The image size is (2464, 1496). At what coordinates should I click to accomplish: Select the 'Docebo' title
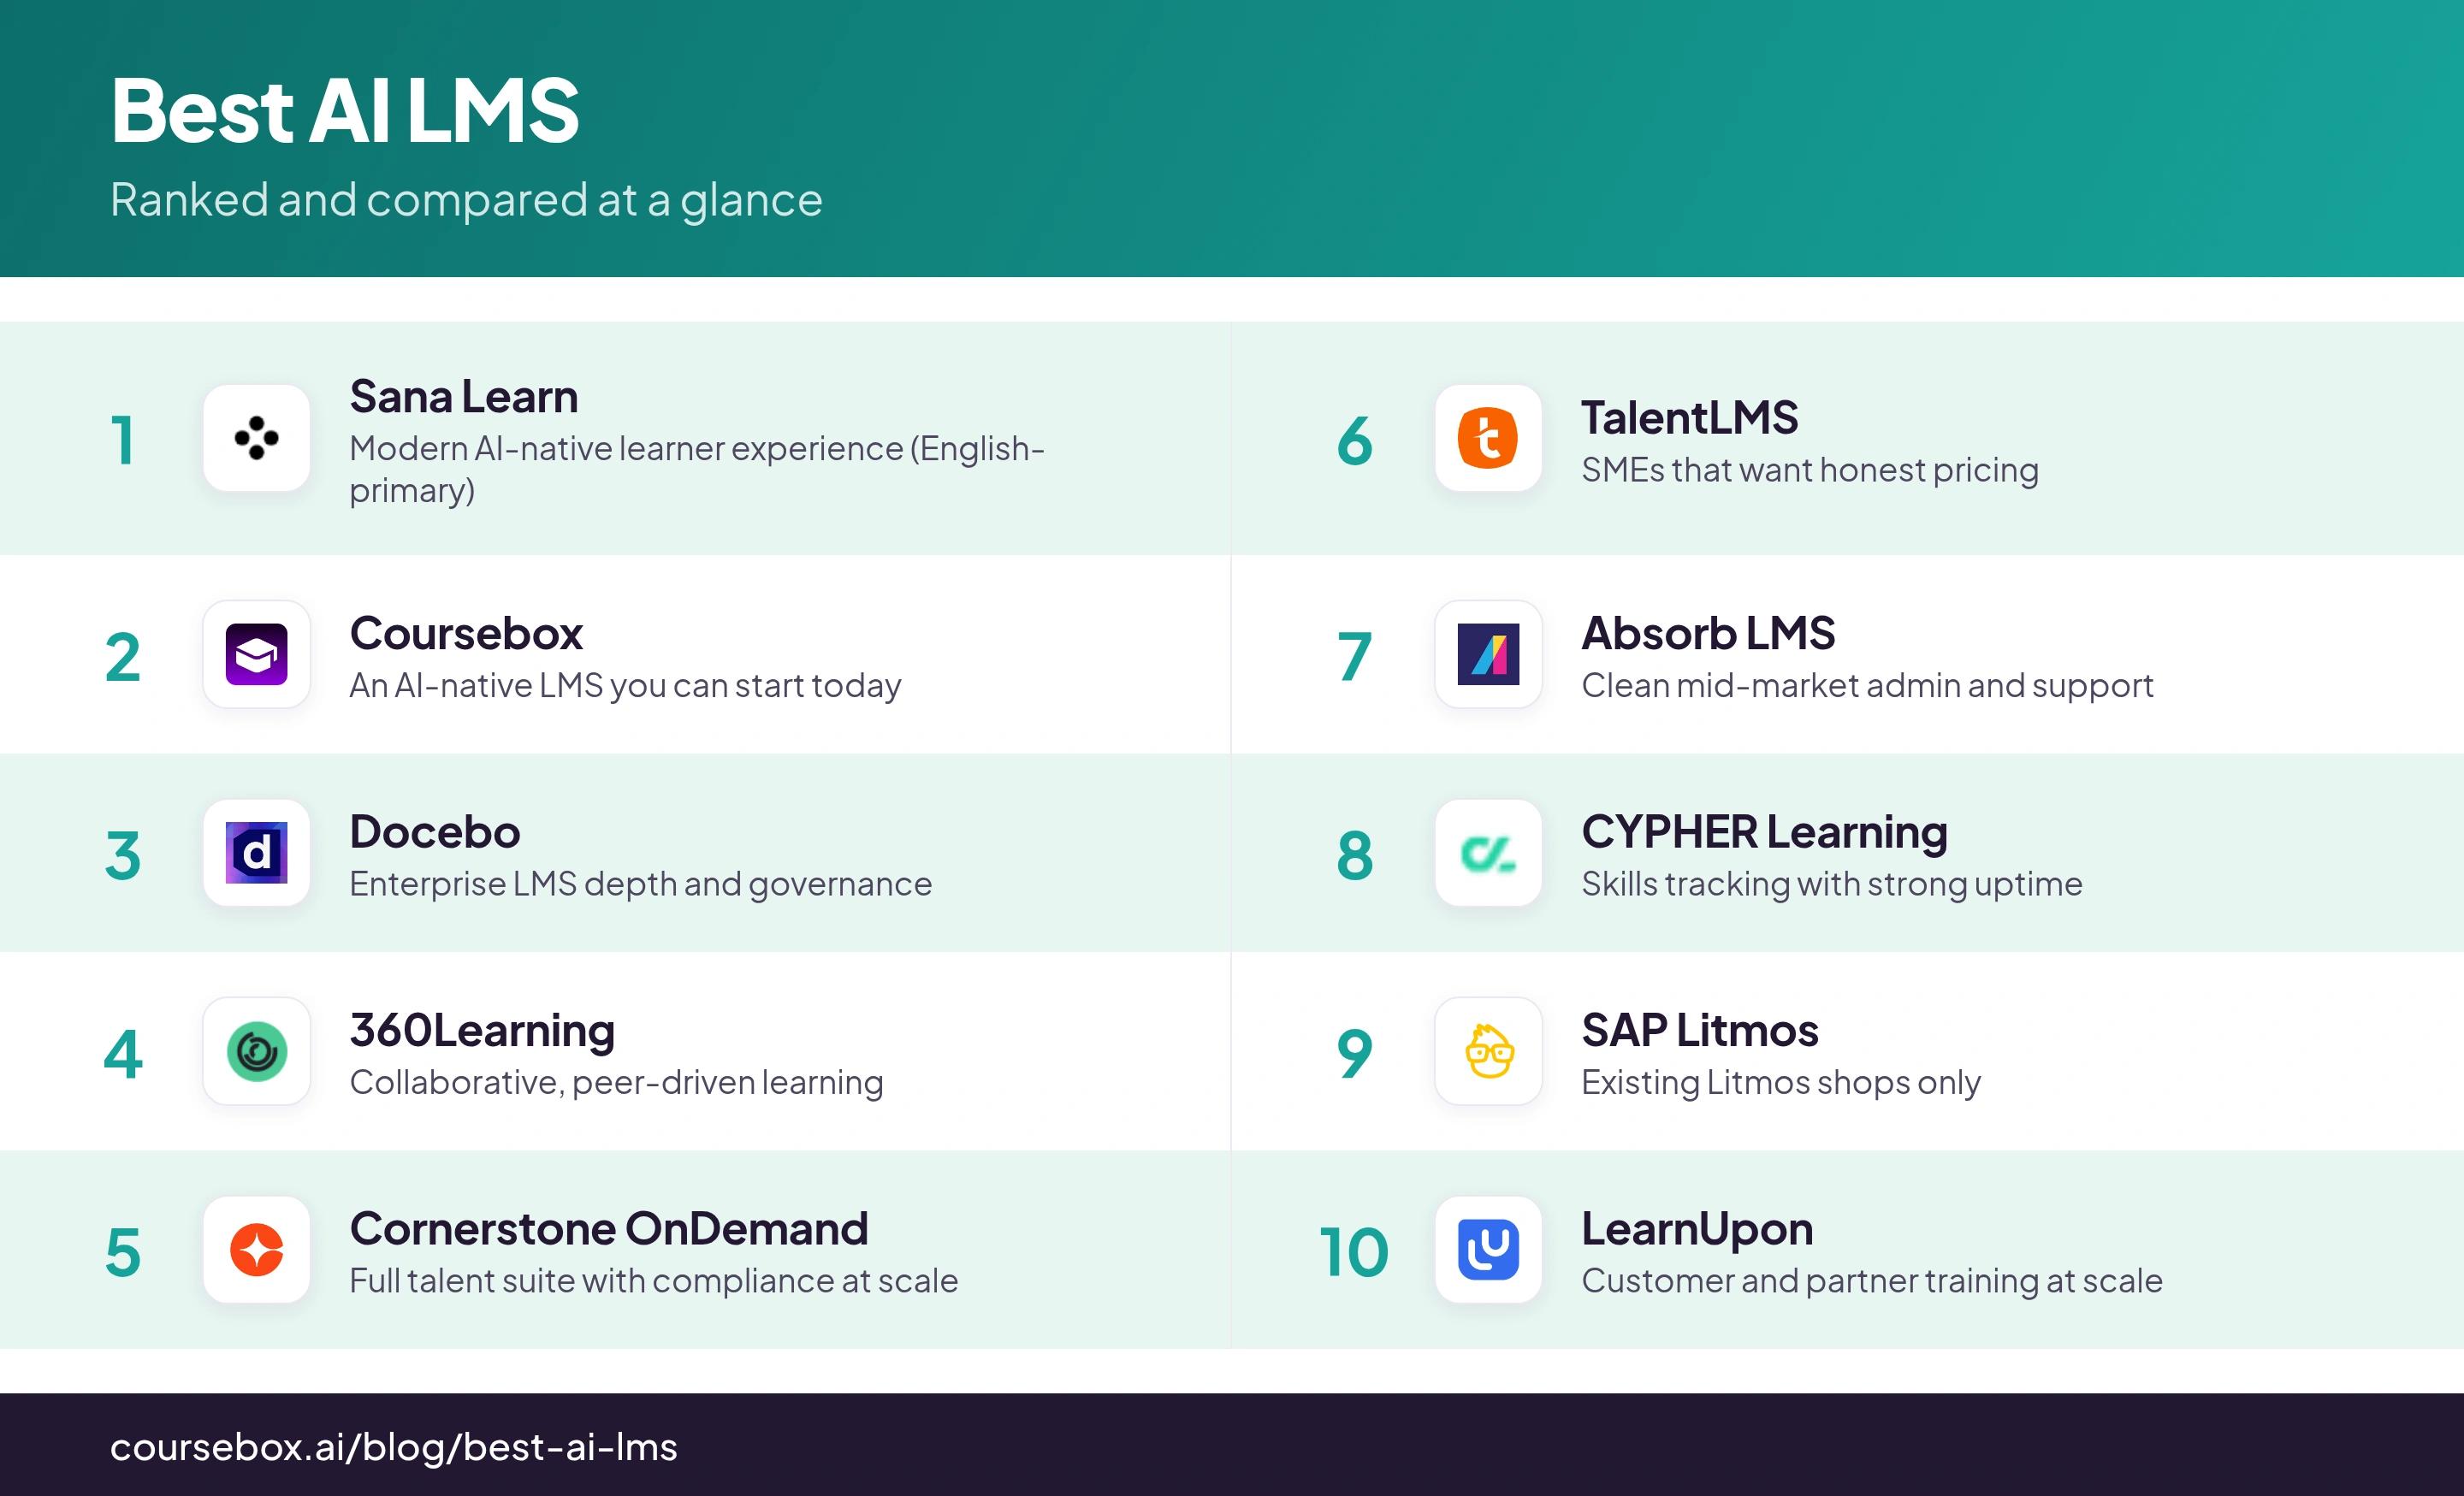[435, 832]
